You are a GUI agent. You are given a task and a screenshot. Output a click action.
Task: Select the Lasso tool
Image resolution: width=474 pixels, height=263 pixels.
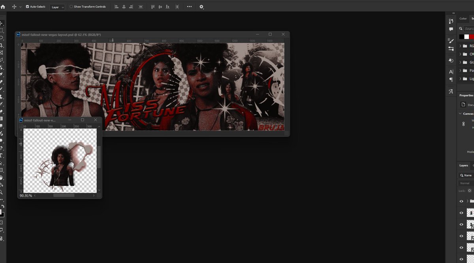pos(2,38)
